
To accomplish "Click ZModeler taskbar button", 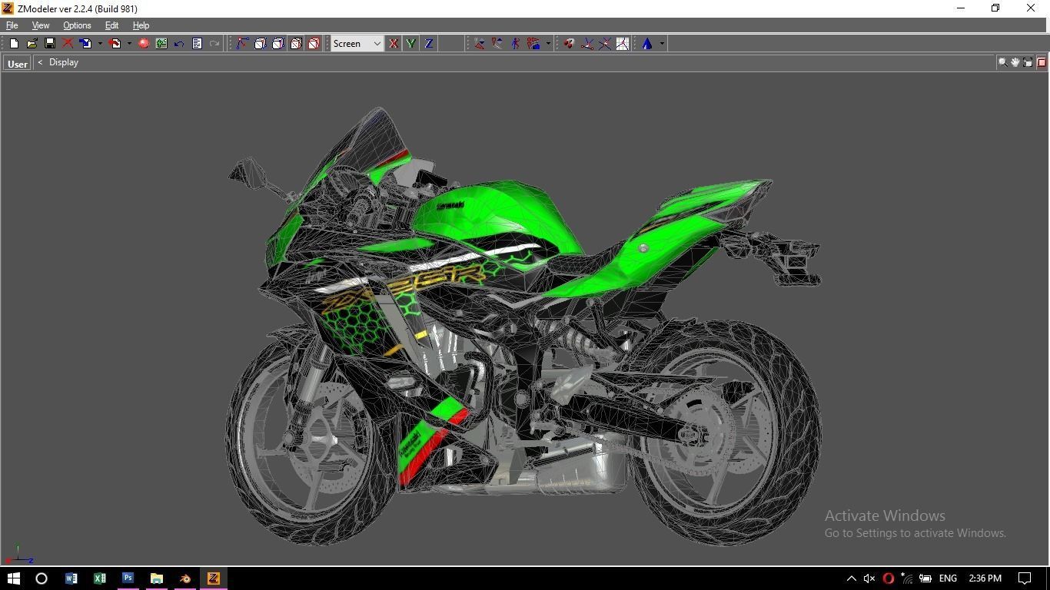I will pyautogui.click(x=213, y=578).
